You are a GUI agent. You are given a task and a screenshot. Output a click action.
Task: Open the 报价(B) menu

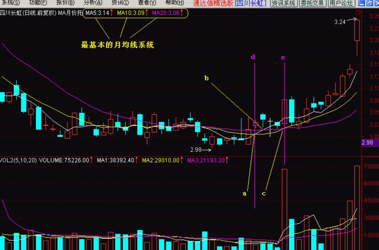pos(65,3)
